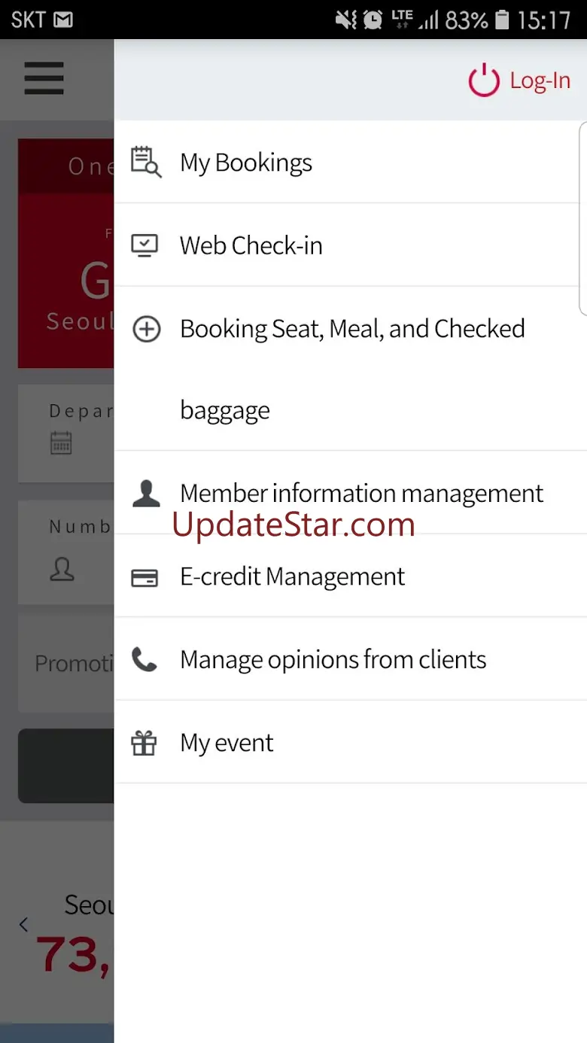Open E-credit Management

click(x=292, y=577)
